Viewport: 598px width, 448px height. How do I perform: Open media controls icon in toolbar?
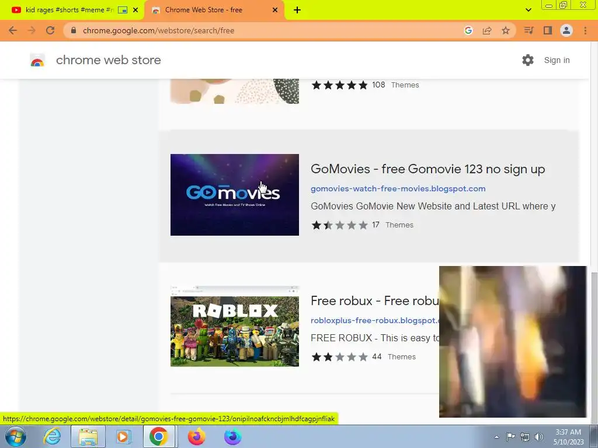[x=529, y=30]
